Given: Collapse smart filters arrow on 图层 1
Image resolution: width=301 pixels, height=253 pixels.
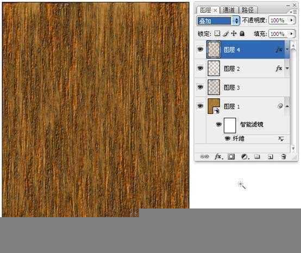Looking at the screenshot, I should 287,106.
